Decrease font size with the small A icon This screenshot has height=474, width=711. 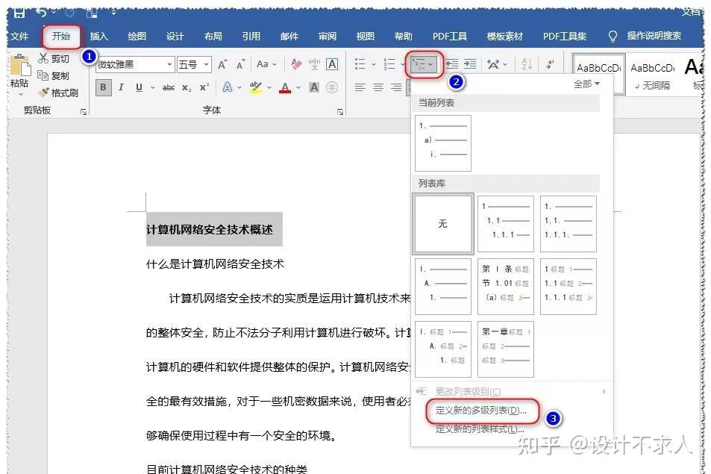click(240, 64)
